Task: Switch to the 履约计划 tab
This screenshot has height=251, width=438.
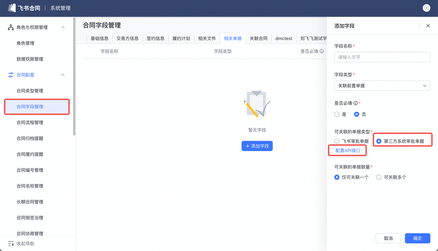Action: tap(181, 39)
